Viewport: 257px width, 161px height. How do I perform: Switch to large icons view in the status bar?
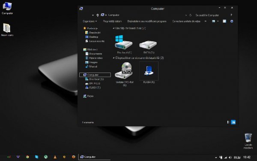(x=233, y=122)
